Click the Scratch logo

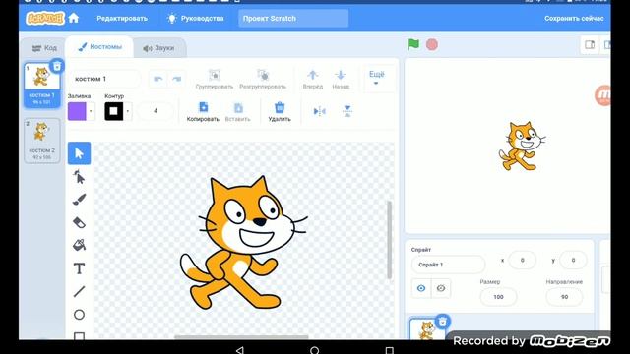(x=45, y=18)
